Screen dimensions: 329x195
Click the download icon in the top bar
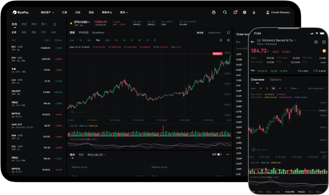(254, 12)
